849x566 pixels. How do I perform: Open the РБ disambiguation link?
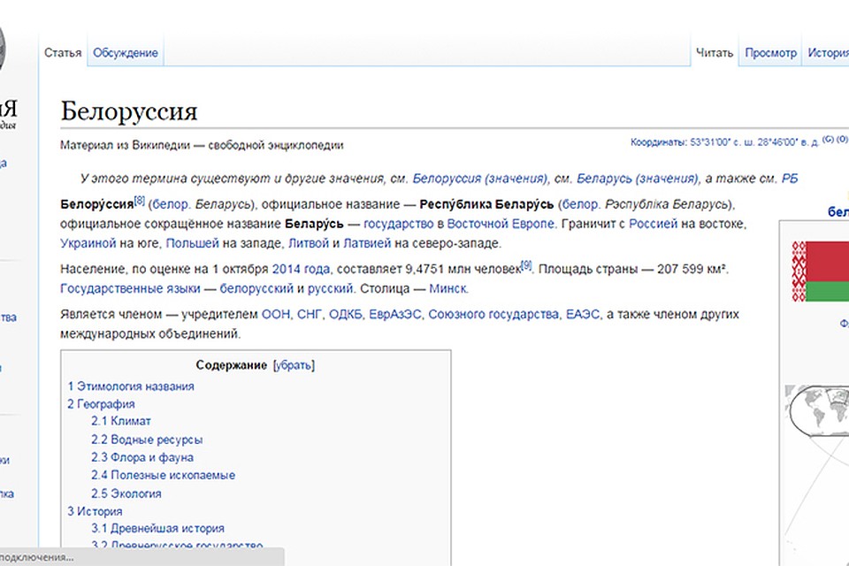pos(790,178)
